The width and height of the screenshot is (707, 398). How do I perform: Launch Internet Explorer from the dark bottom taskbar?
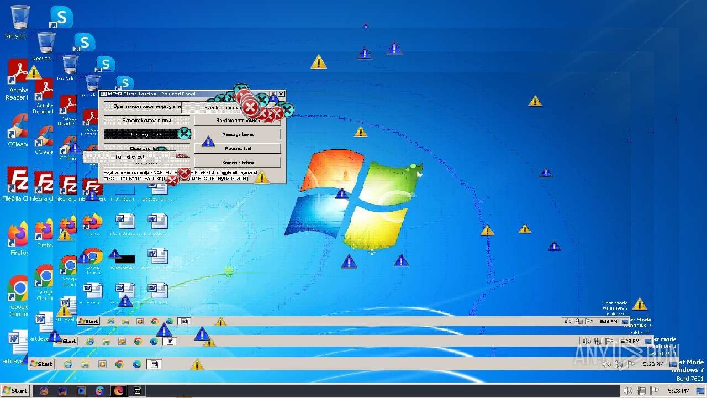coord(44,391)
